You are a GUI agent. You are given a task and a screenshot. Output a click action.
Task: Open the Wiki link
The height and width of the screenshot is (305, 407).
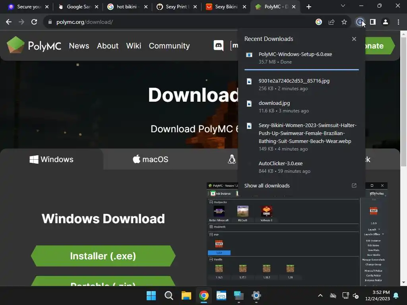tap(134, 46)
